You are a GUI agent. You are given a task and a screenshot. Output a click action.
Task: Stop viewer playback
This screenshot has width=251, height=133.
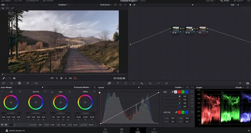coord(61,78)
